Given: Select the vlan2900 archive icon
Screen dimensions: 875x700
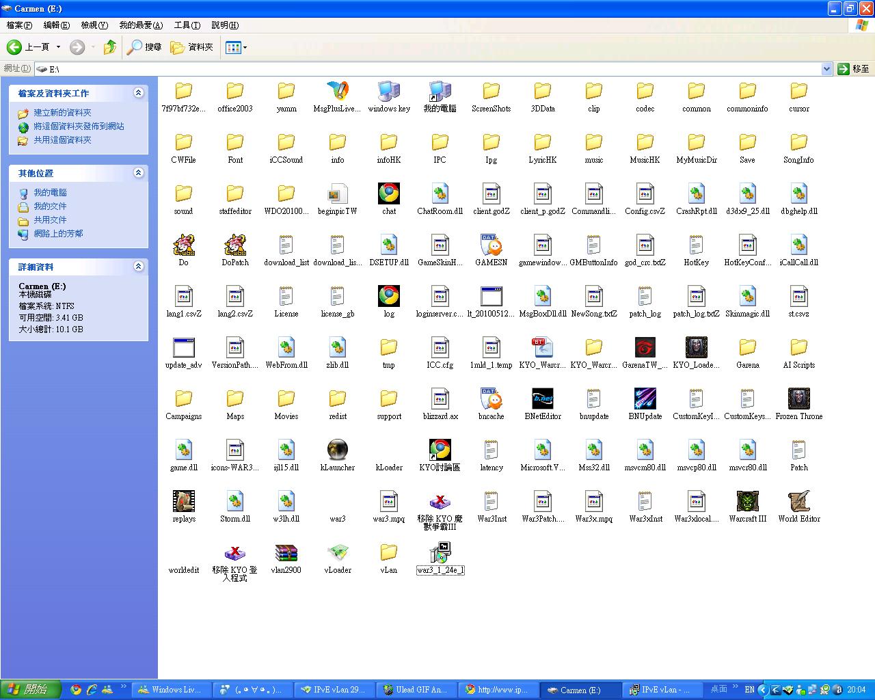Looking at the screenshot, I should point(286,552).
